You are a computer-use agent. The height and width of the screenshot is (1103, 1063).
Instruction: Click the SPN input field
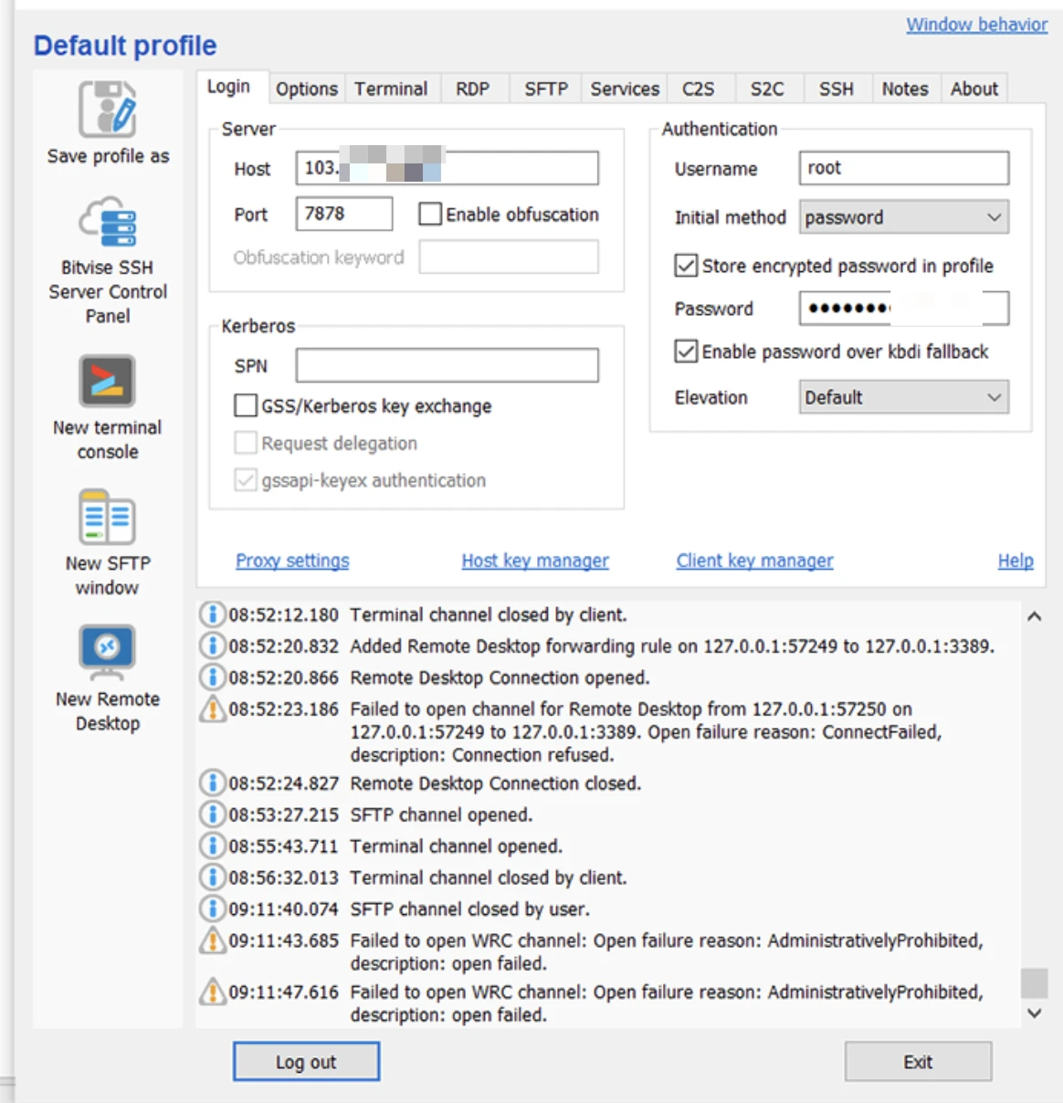(447, 365)
